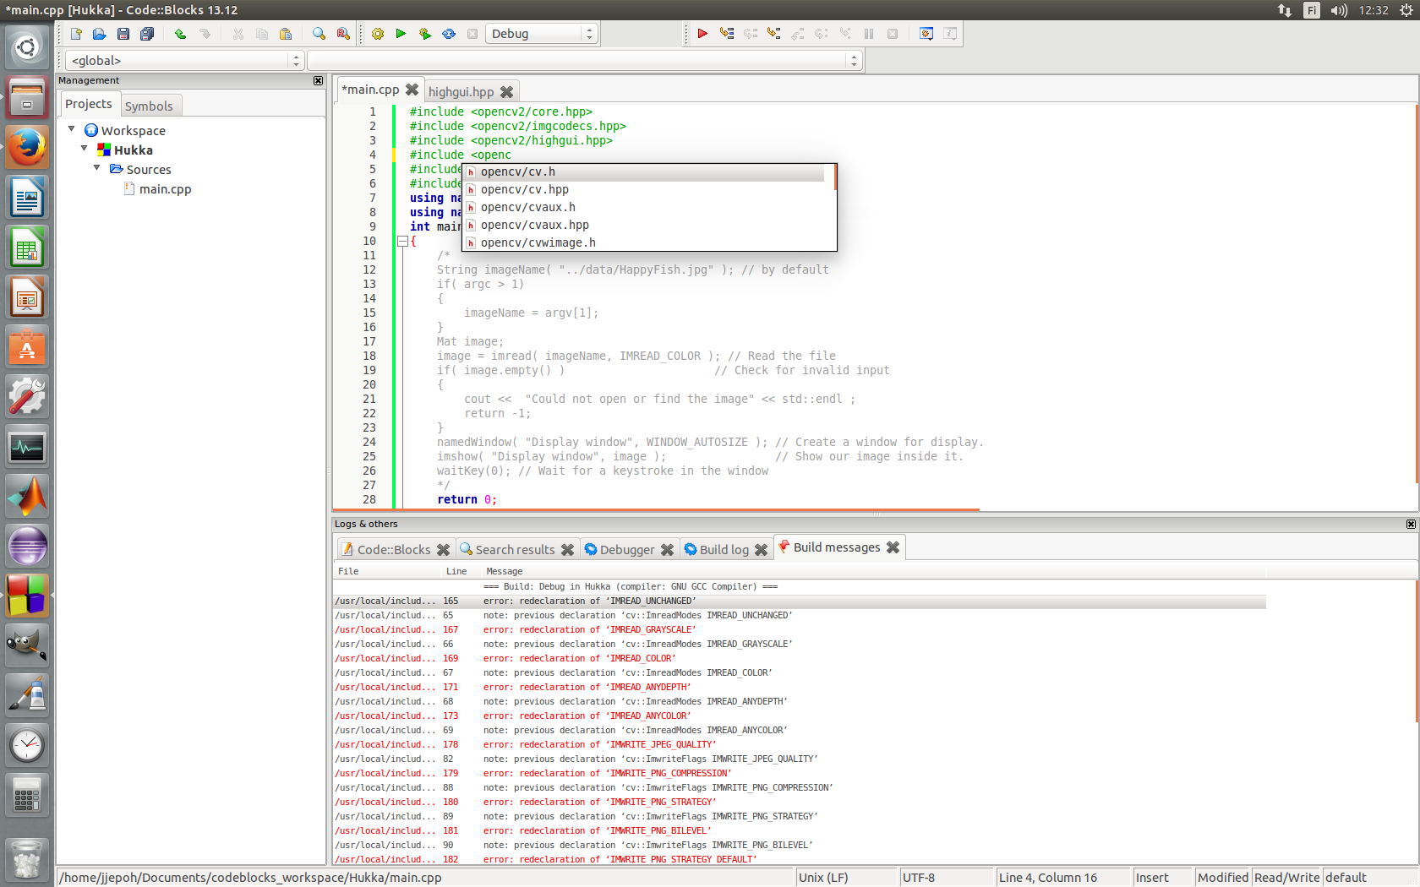1420x887 pixels.
Task: Run the program with green arrow
Action: pos(401,34)
